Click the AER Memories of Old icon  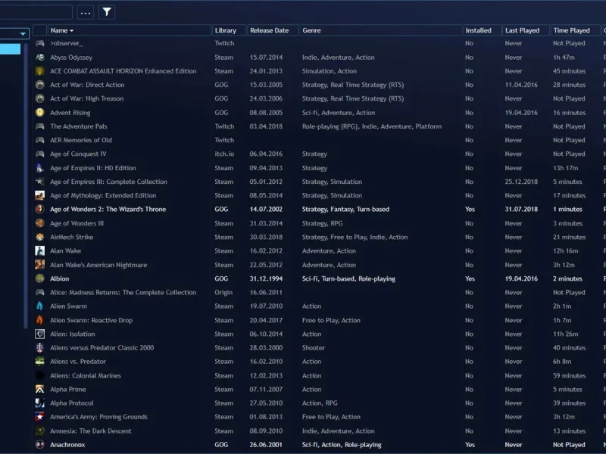(x=40, y=140)
